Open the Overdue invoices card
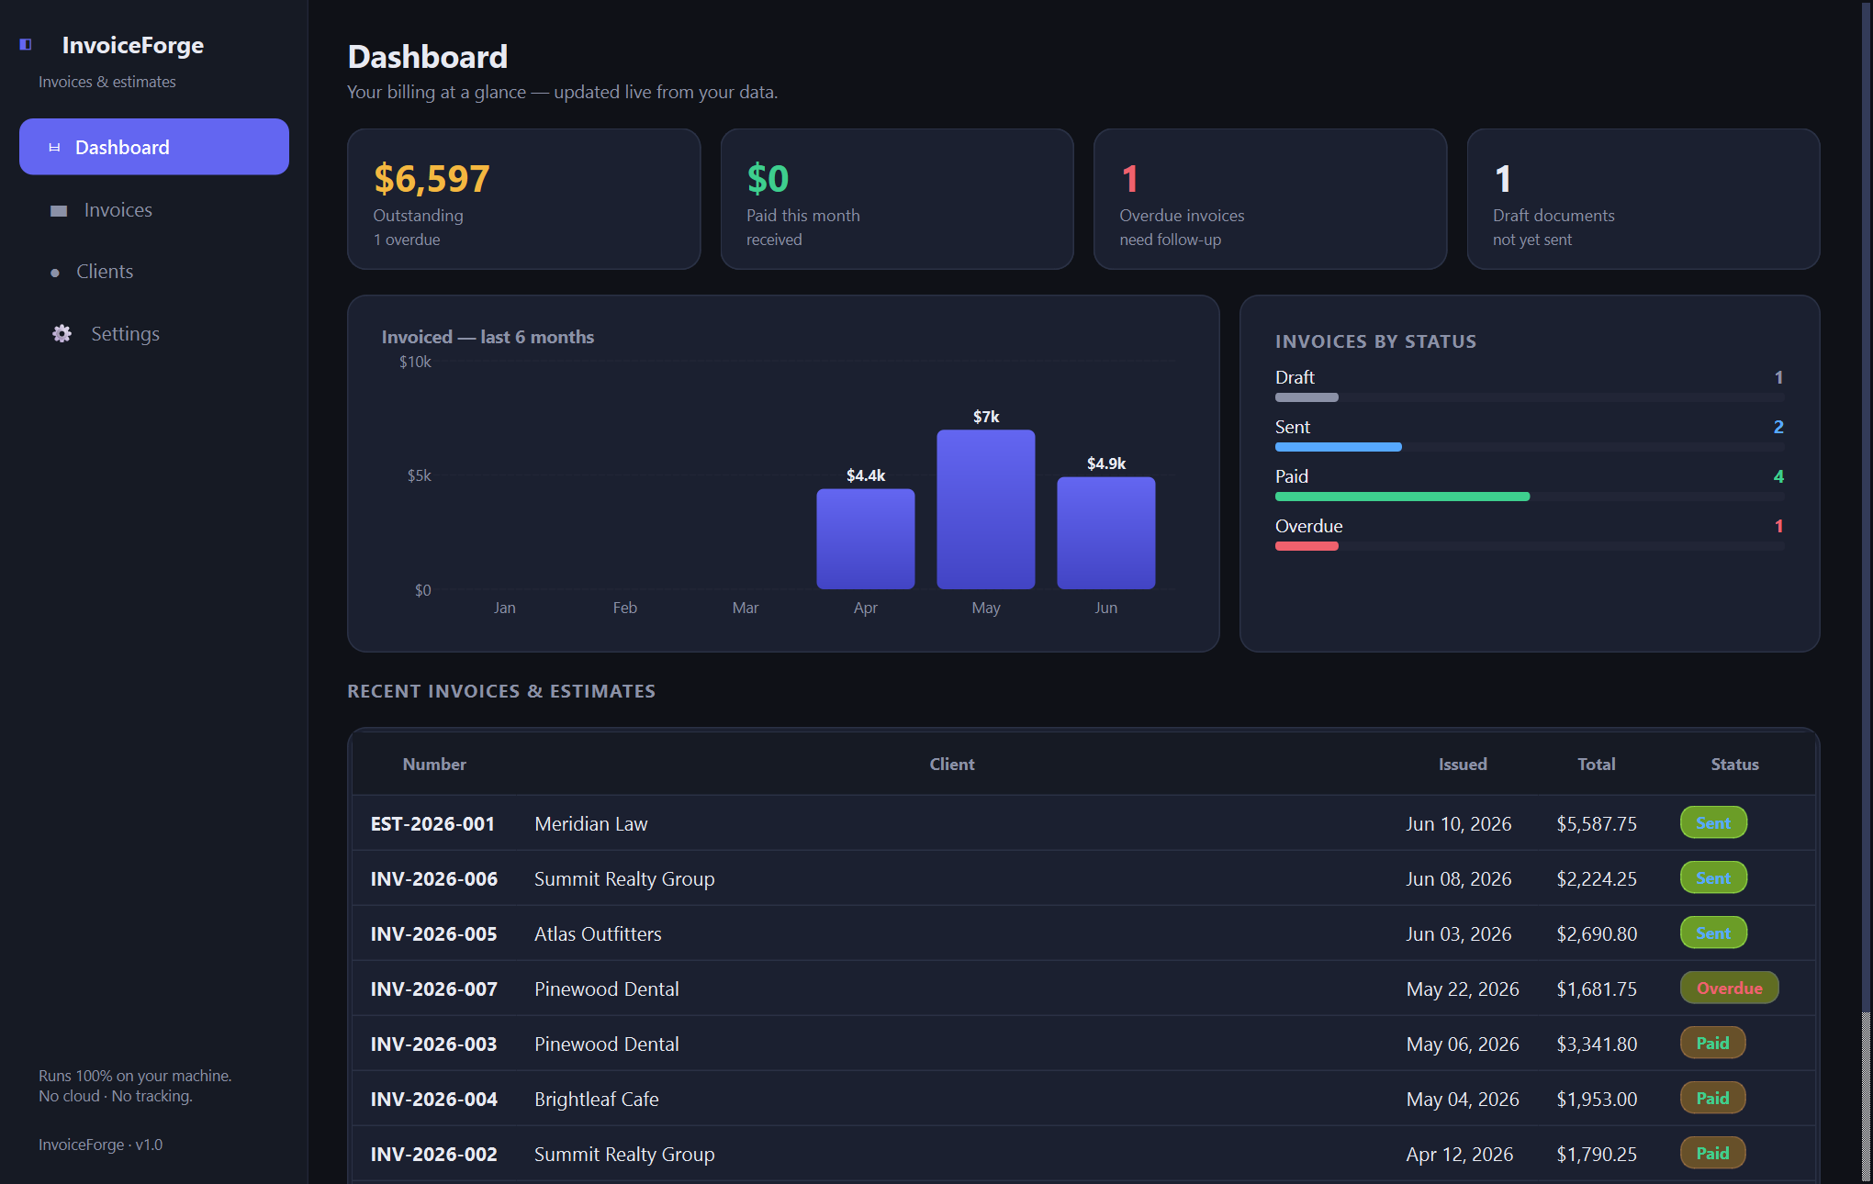 1270,199
